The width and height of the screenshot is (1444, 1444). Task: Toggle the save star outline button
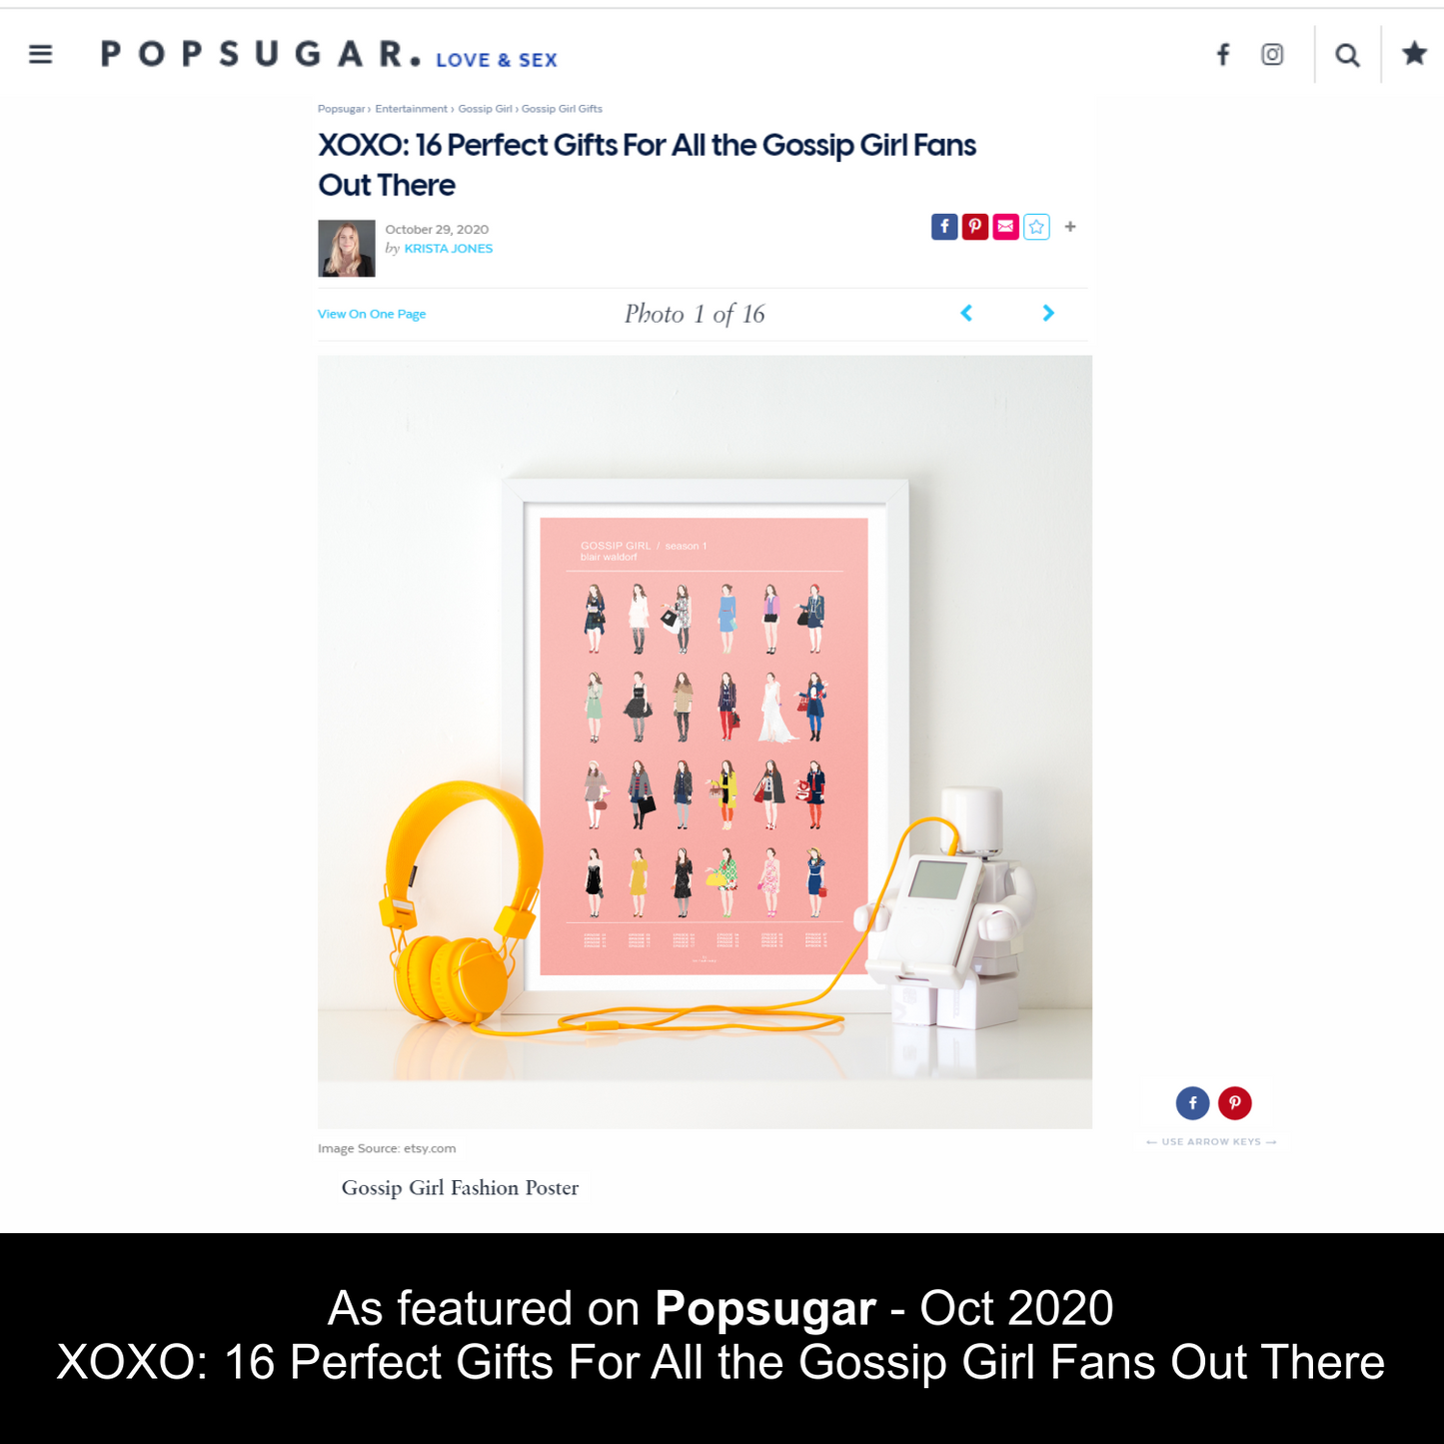pyautogui.click(x=1037, y=227)
